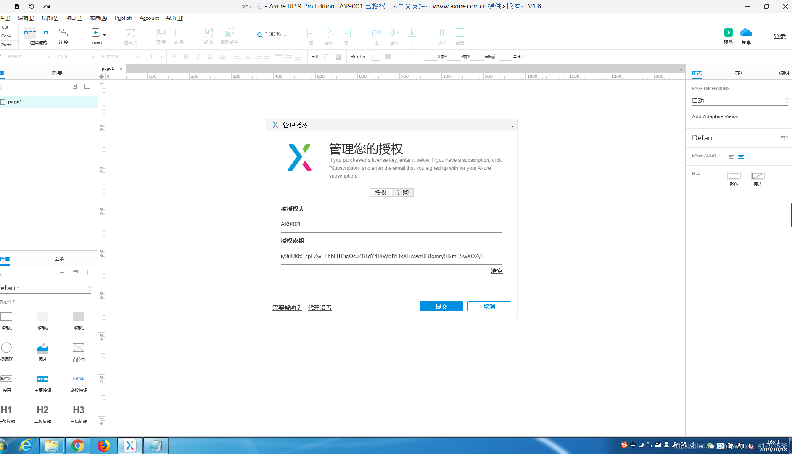Add a new folder in pages panel
Screen dimensions: 792x454
(x=87, y=86)
